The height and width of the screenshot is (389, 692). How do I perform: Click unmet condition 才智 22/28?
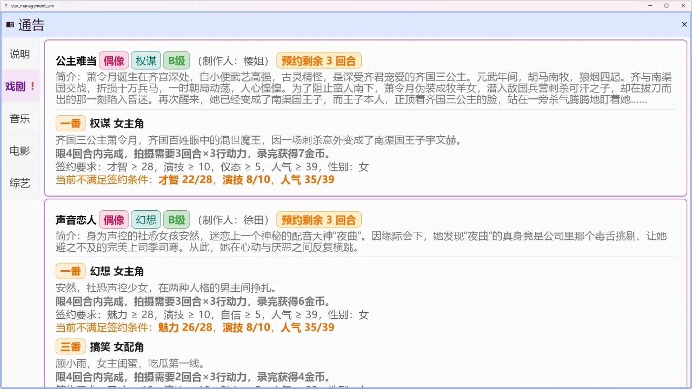click(x=187, y=180)
